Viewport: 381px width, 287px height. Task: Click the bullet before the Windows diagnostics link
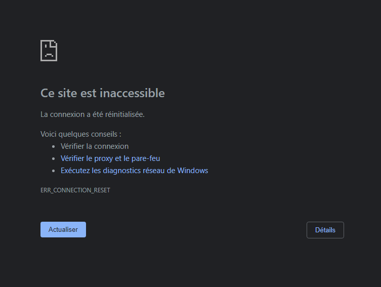tap(54, 171)
